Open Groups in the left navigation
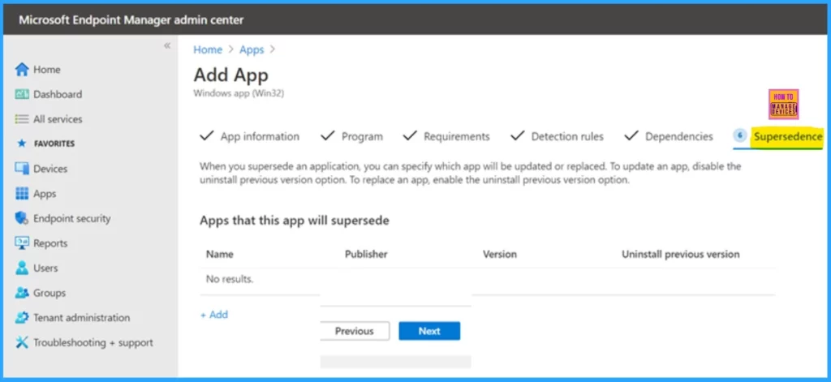Image resolution: width=831 pixels, height=382 pixels. coord(50,293)
